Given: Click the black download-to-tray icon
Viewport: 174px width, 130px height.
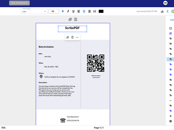Looking at the screenshot, I should click(162, 12).
